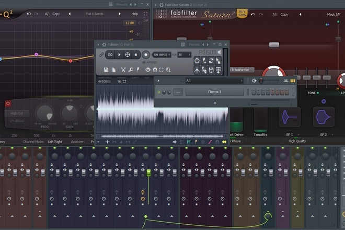Click Edison's drag-sample cursor button

coord(218,60)
